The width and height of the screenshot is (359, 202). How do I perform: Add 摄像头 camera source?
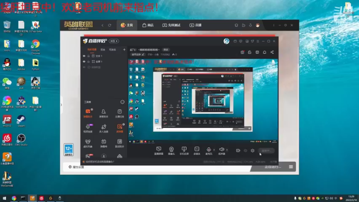coord(171,151)
